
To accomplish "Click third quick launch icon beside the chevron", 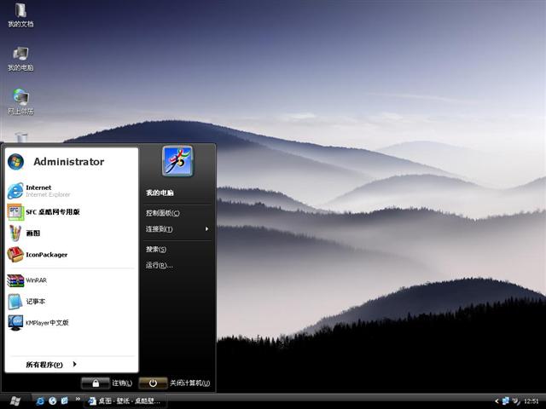I will coord(65,401).
